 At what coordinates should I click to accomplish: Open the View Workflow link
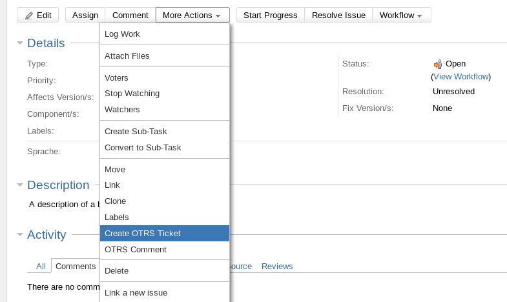tap(461, 76)
